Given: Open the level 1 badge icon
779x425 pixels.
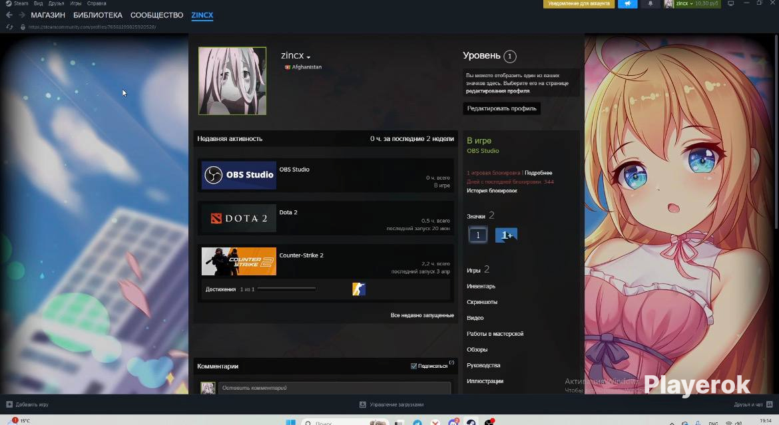Looking at the screenshot, I should pos(478,235).
